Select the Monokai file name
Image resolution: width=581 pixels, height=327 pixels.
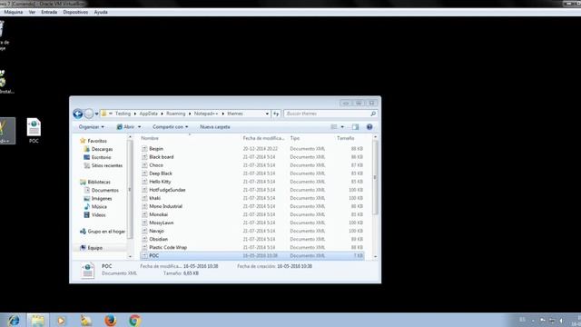pyautogui.click(x=158, y=214)
